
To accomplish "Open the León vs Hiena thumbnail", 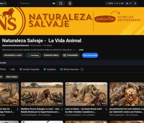I will (x=86, y=94).
